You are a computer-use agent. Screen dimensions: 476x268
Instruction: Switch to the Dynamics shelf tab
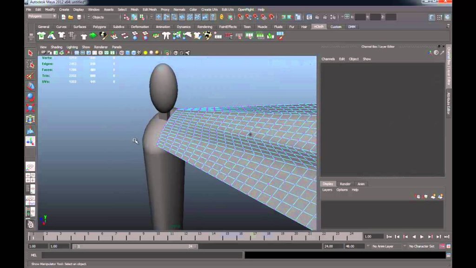(x=184, y=27)
